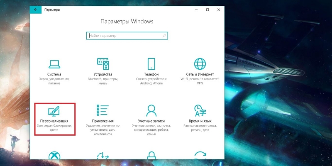The width and height of the screenshot is (332, 166).
Task: Click the 'Учетные записи' label
Action: (x=151, y=121)
